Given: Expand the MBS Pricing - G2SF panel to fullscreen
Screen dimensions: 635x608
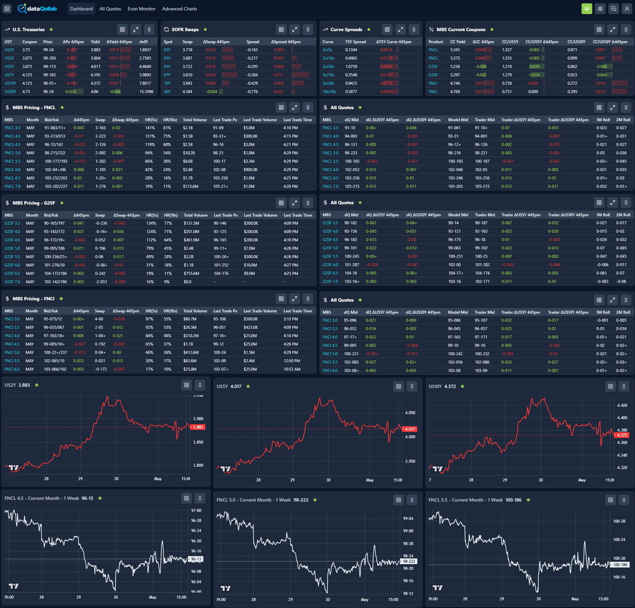Looking at the screenshot, I should (x=295, y=203).
